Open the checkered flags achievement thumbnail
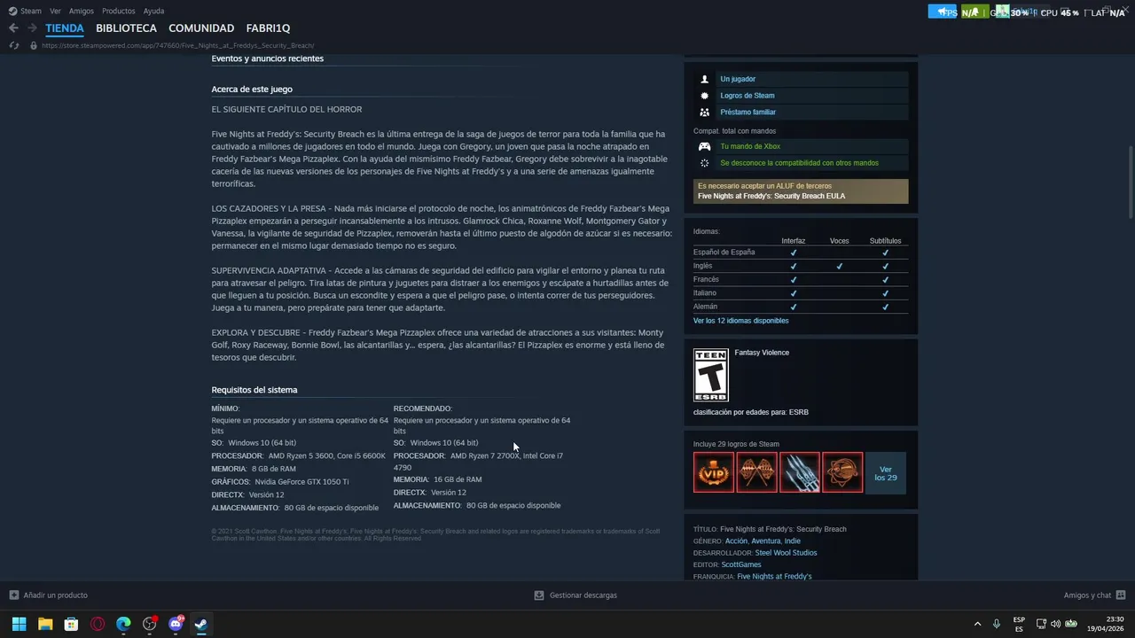1135x638 pixels. (x=756, y=472)
